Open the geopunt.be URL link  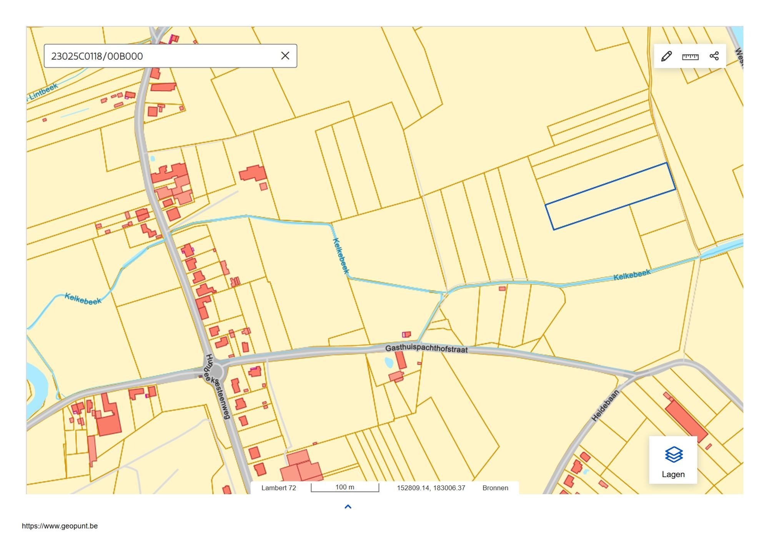point(60,526)
